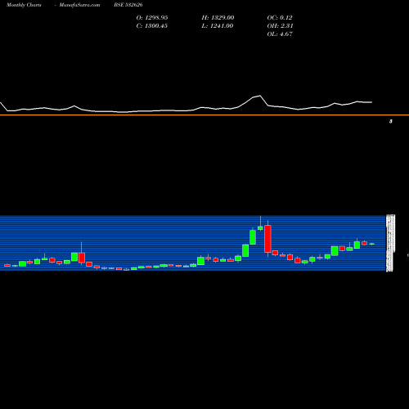Click the low price L: 1241.00

click(218, 26)
